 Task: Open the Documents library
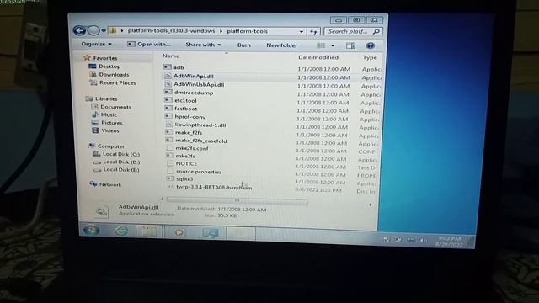111,107
